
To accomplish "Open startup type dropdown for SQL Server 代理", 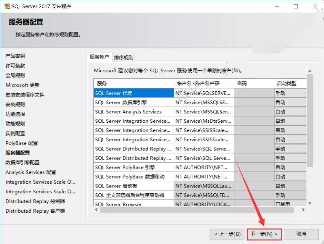I will pos(290,93).
